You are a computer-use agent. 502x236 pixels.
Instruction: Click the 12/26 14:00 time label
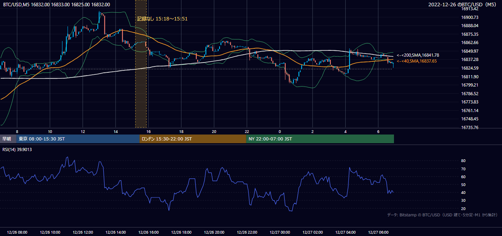point(115,232)
